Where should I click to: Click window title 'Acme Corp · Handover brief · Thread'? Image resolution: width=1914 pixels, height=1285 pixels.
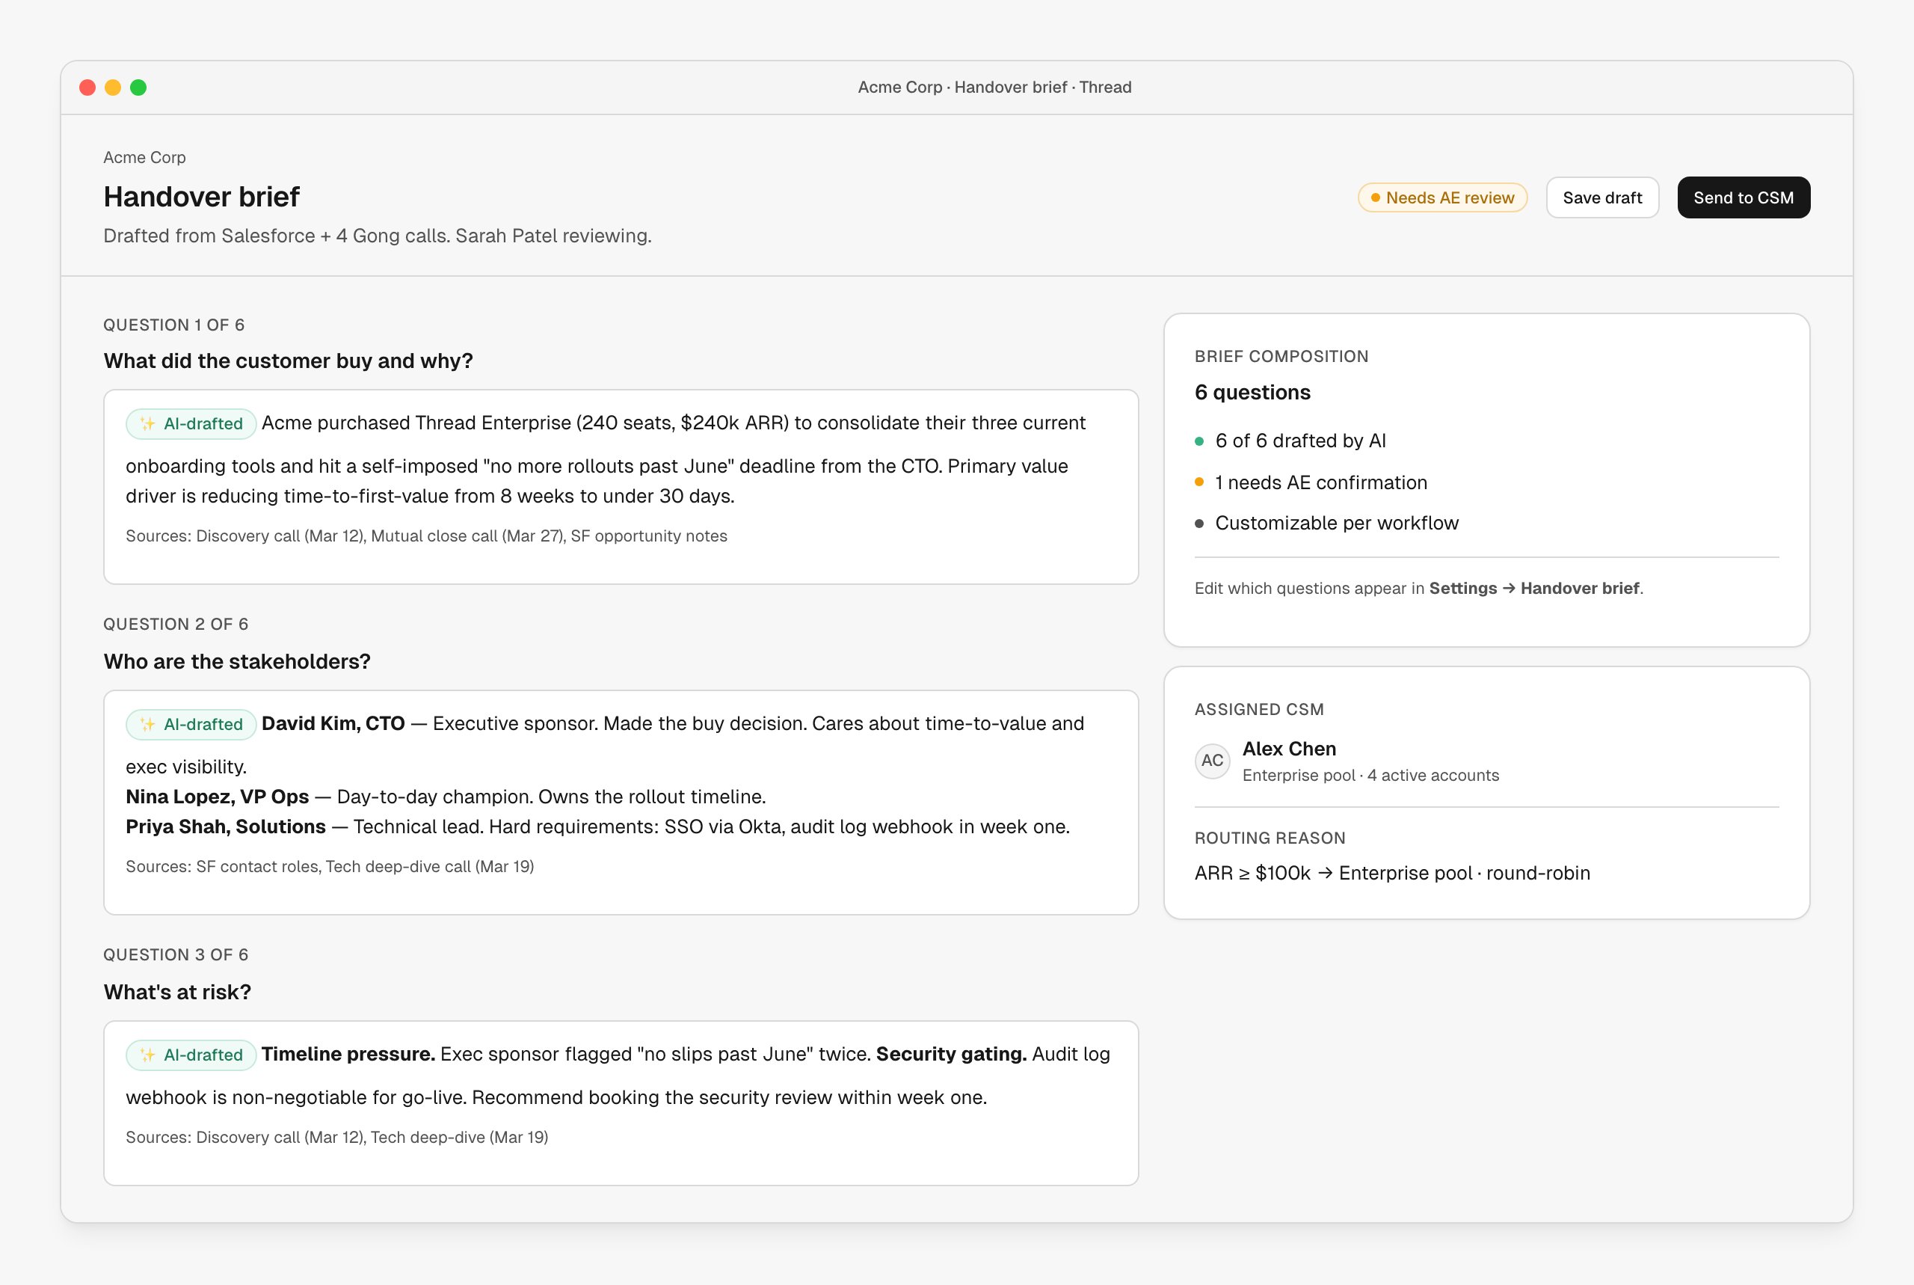pos(994,87)
